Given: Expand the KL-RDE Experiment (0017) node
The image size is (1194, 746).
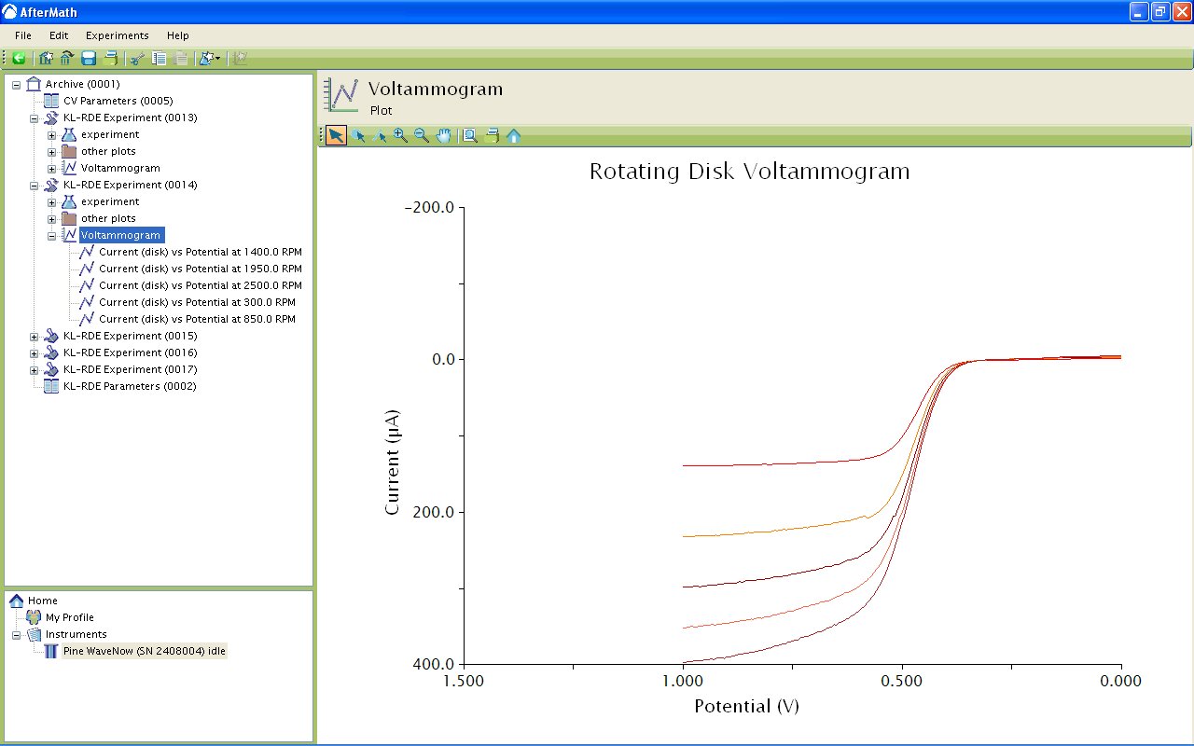Looking at the screenshot, I should [x=35, y=369].
